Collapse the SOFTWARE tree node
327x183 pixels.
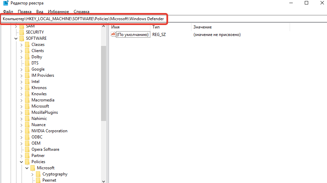(16, 38)
